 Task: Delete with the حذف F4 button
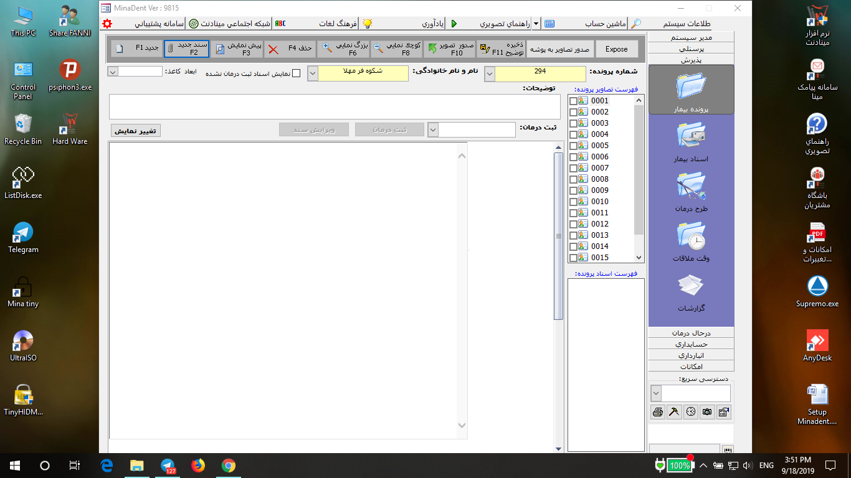pyautogui.click(x=290, y=49)
